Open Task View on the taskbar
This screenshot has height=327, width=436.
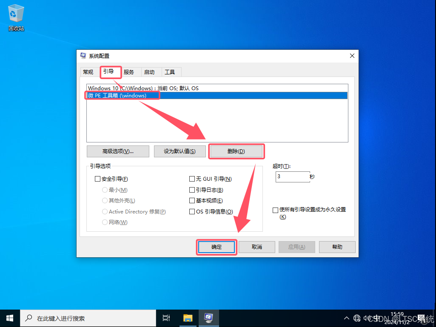pyautogui.click(x=166, y=318)
